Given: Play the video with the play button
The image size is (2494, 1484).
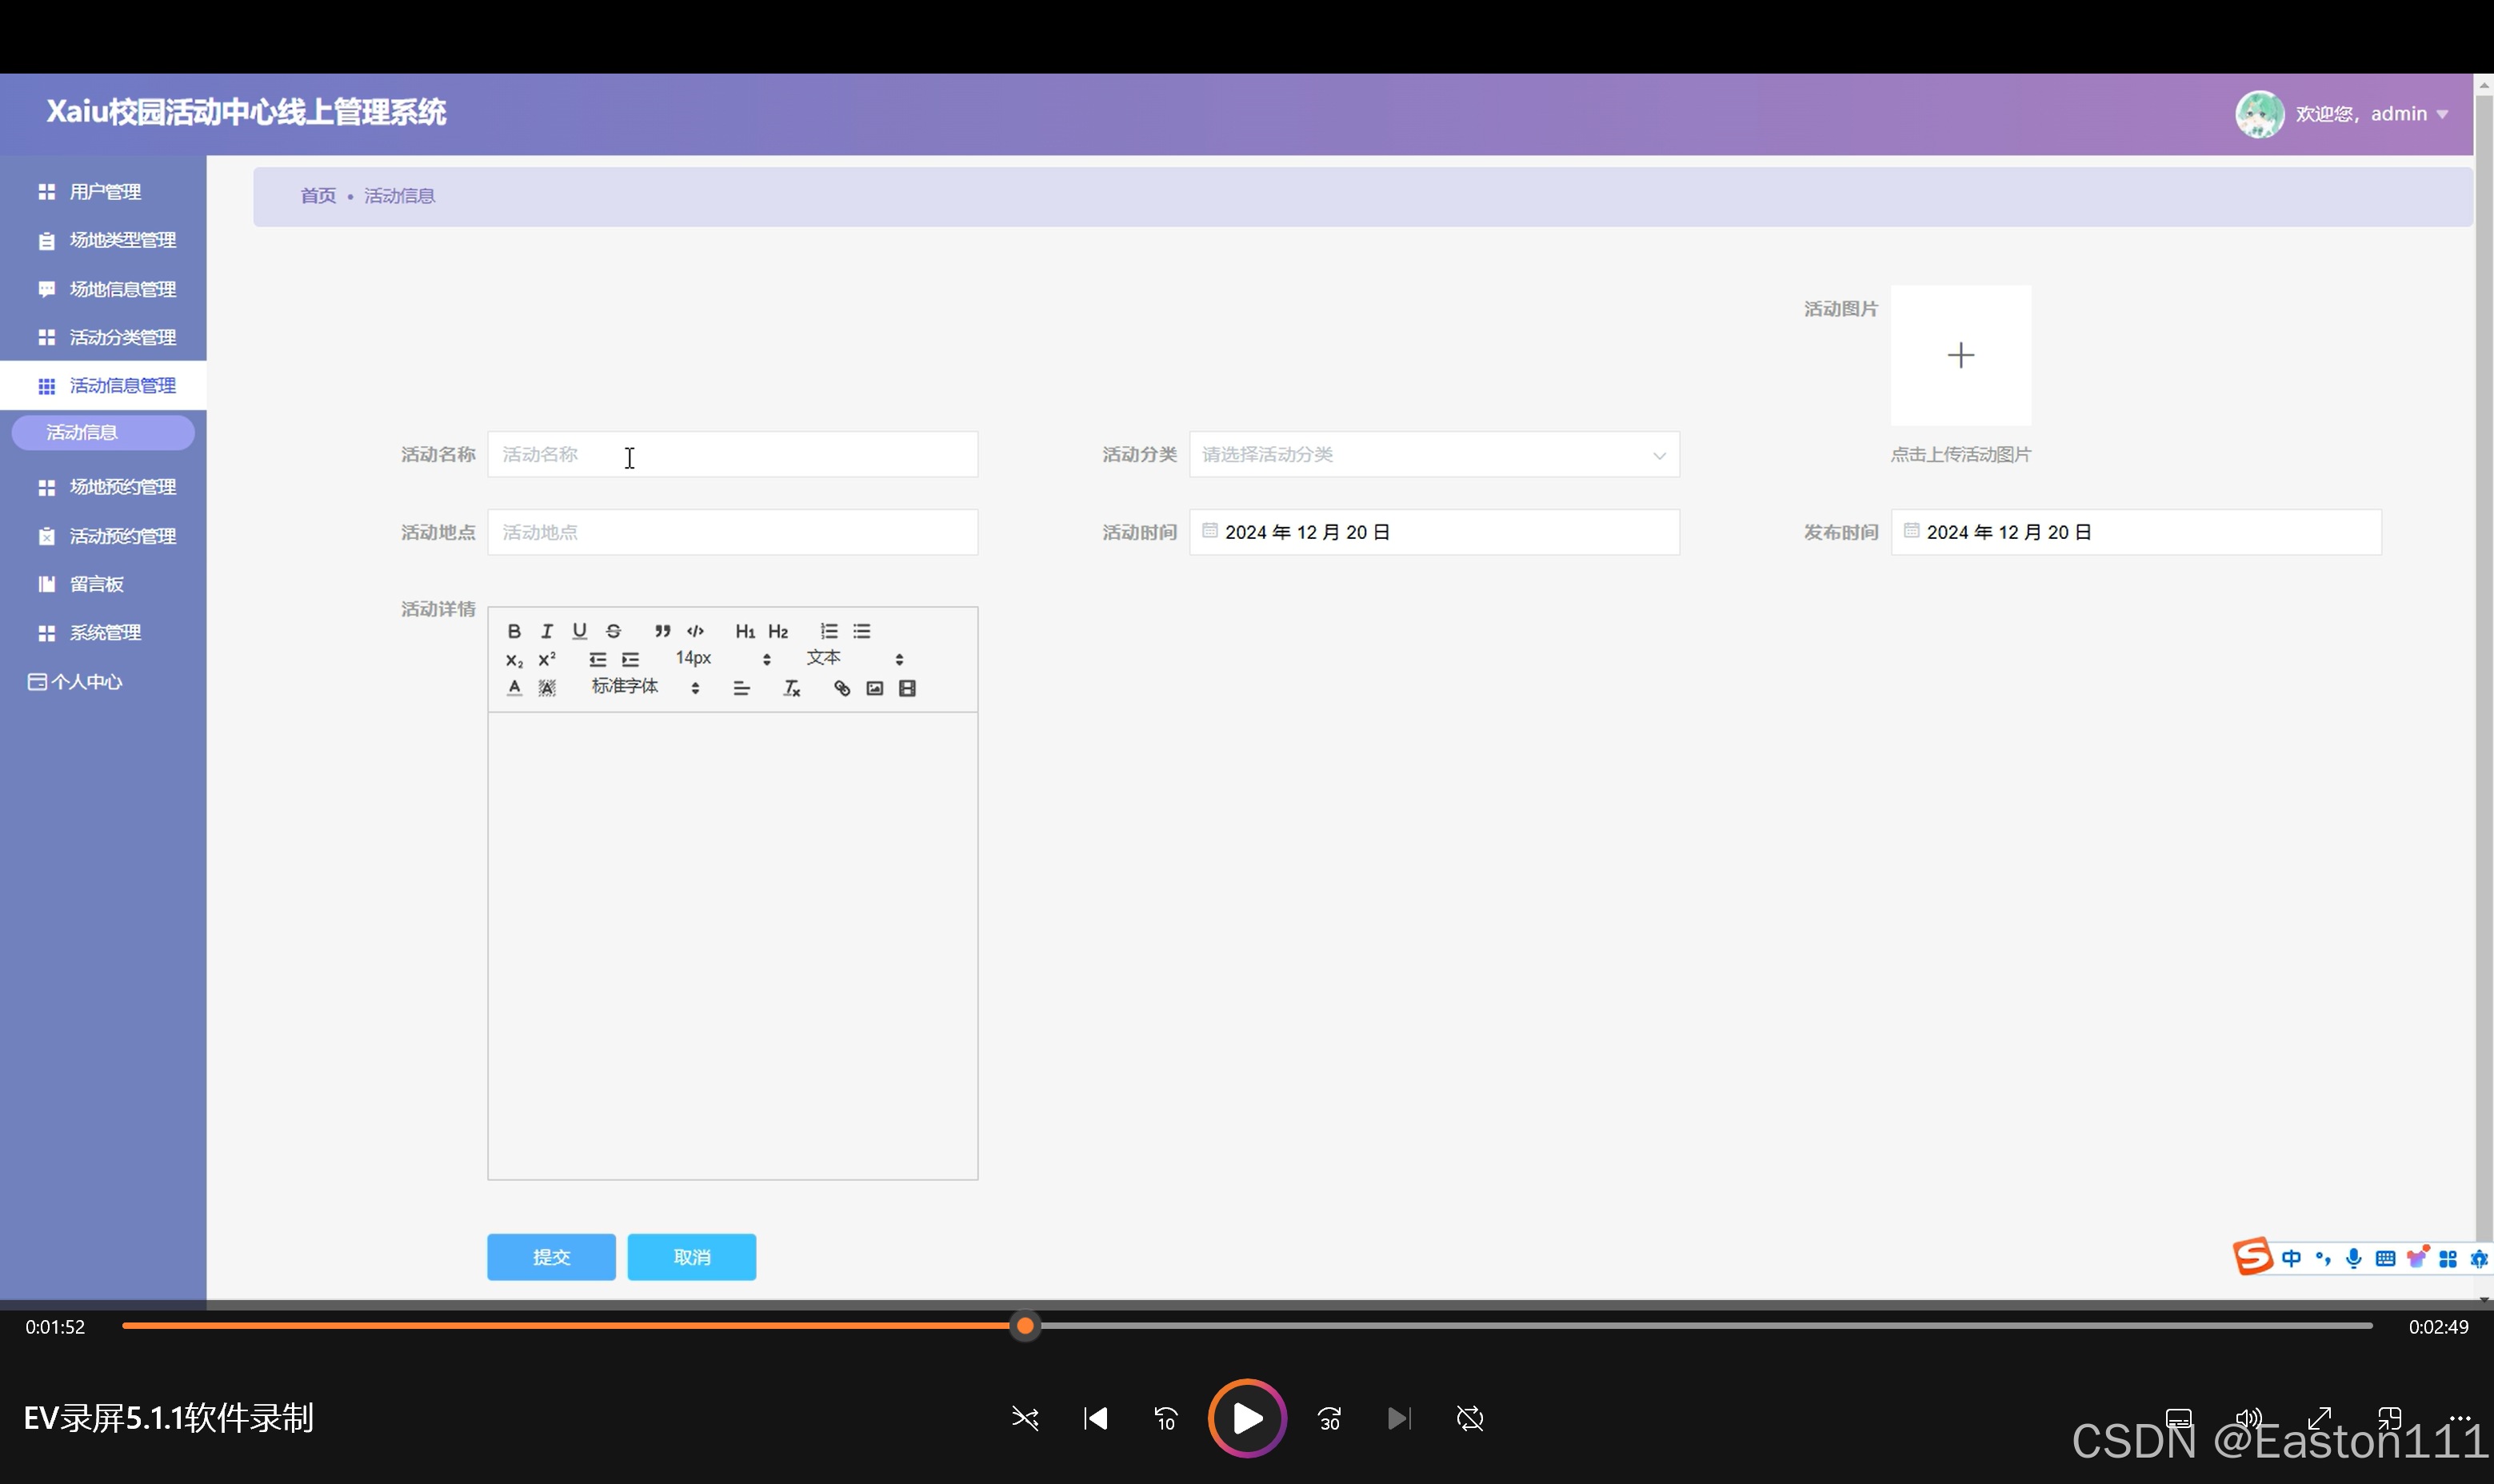Looking at the screenshot, I should coord(1246,1419).
